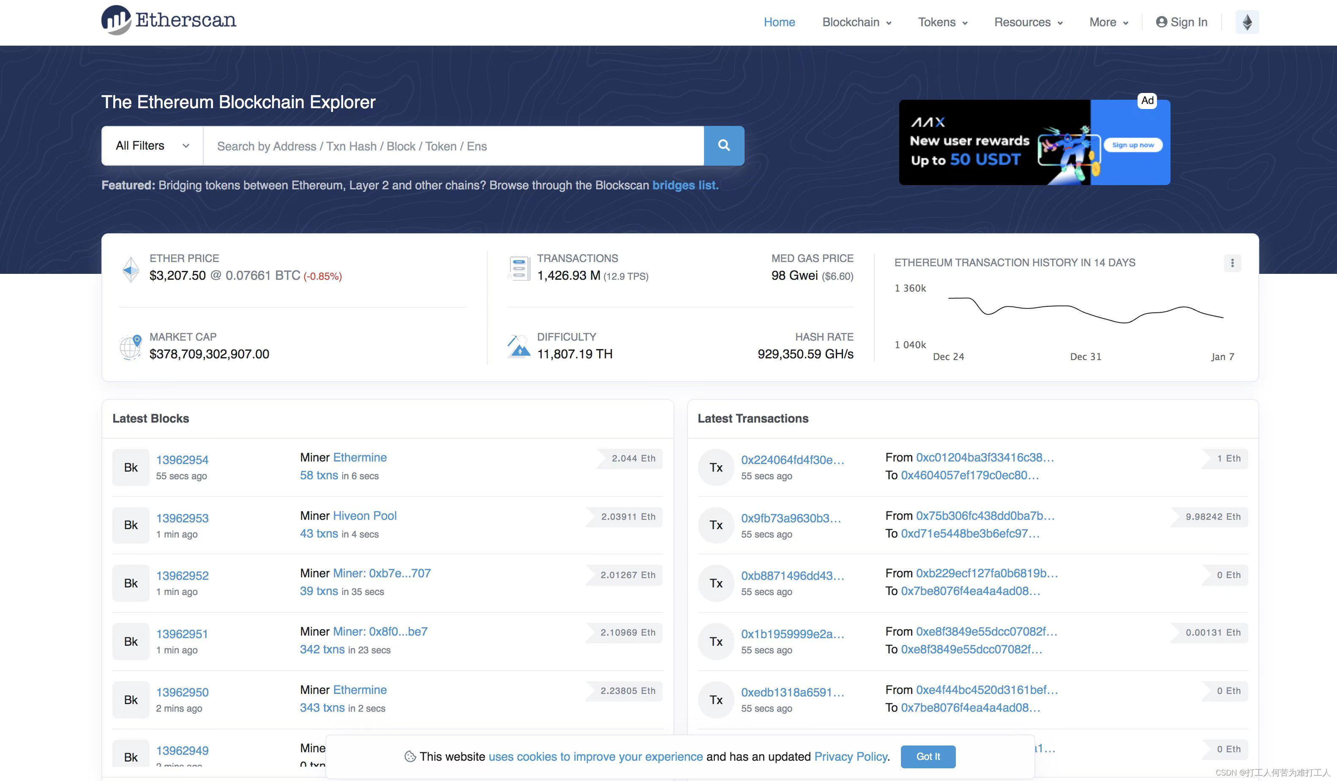Image resolution: width=1337 pixels, height=781 pixels.
Task: Open the All Filters dropdown
Action: coord(152,146)
